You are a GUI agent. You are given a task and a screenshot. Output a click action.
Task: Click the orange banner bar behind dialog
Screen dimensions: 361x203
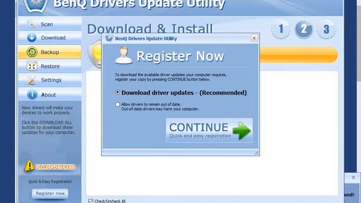coord(299,55)
